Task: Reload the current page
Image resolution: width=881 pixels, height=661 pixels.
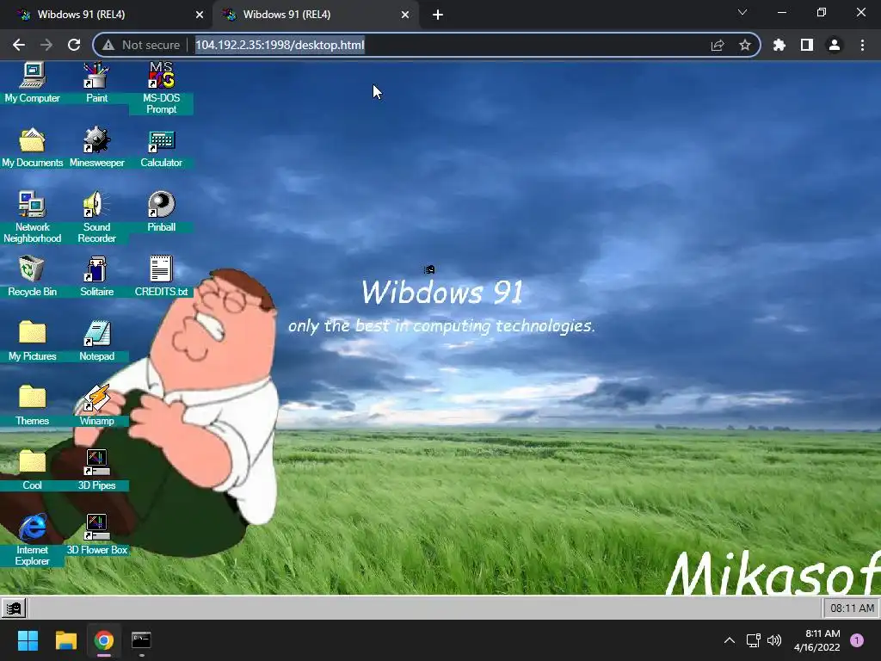Action: click(x=74, y=45)
